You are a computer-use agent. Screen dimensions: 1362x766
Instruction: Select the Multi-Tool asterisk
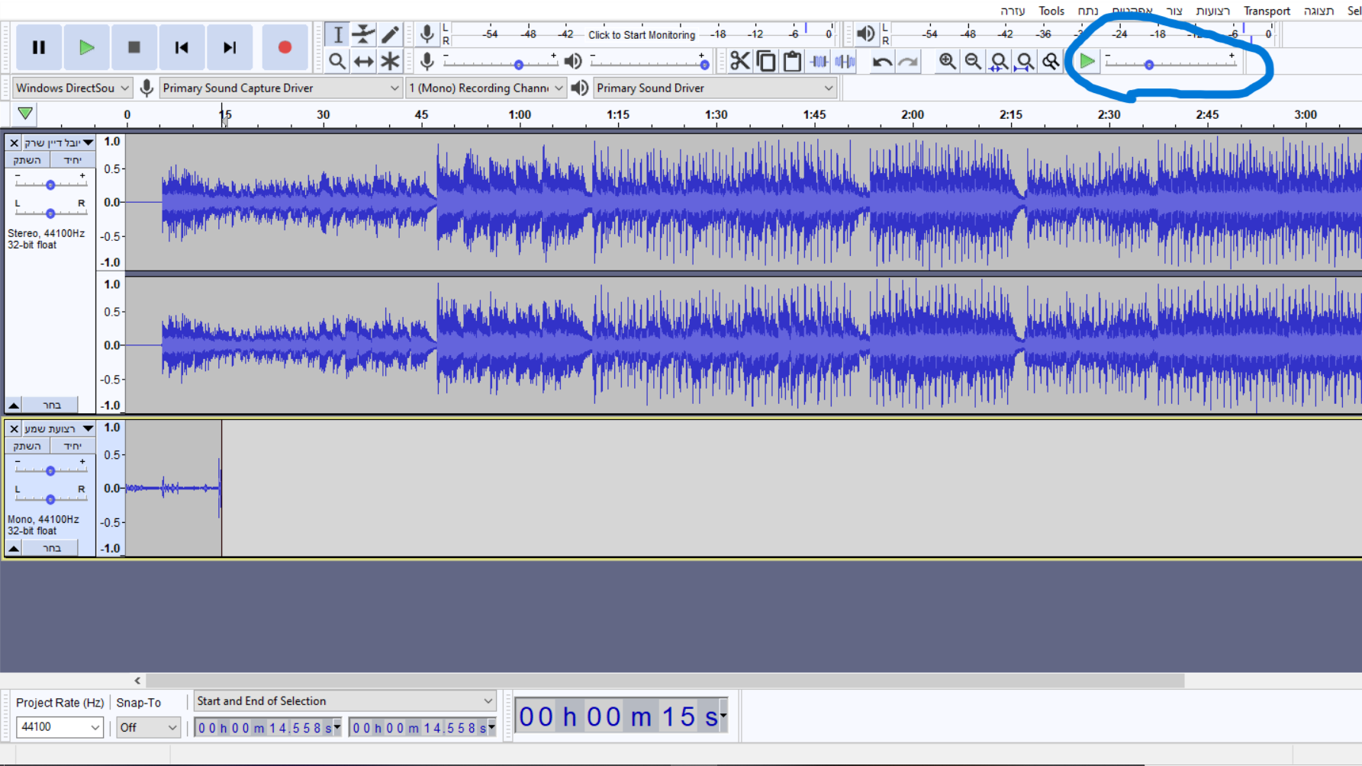pyautogui.click(x=390, y=61)
